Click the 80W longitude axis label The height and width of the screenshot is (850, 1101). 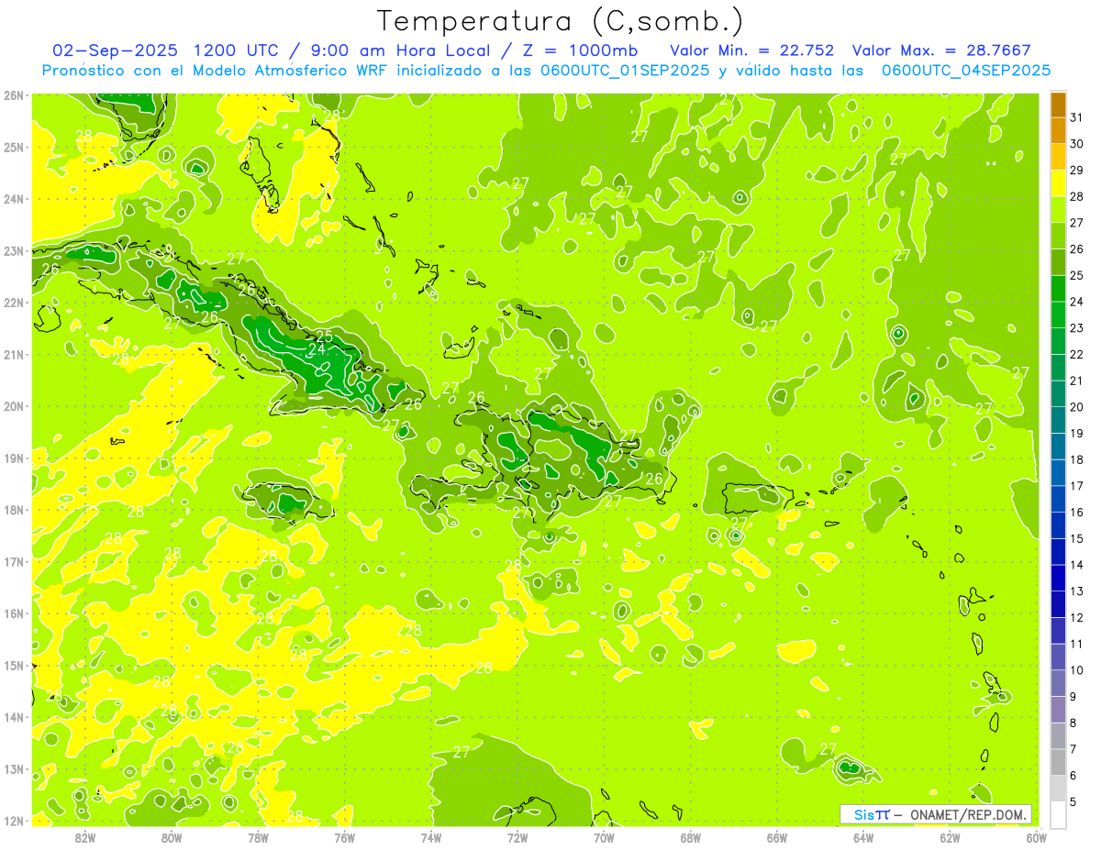point(172,837)
